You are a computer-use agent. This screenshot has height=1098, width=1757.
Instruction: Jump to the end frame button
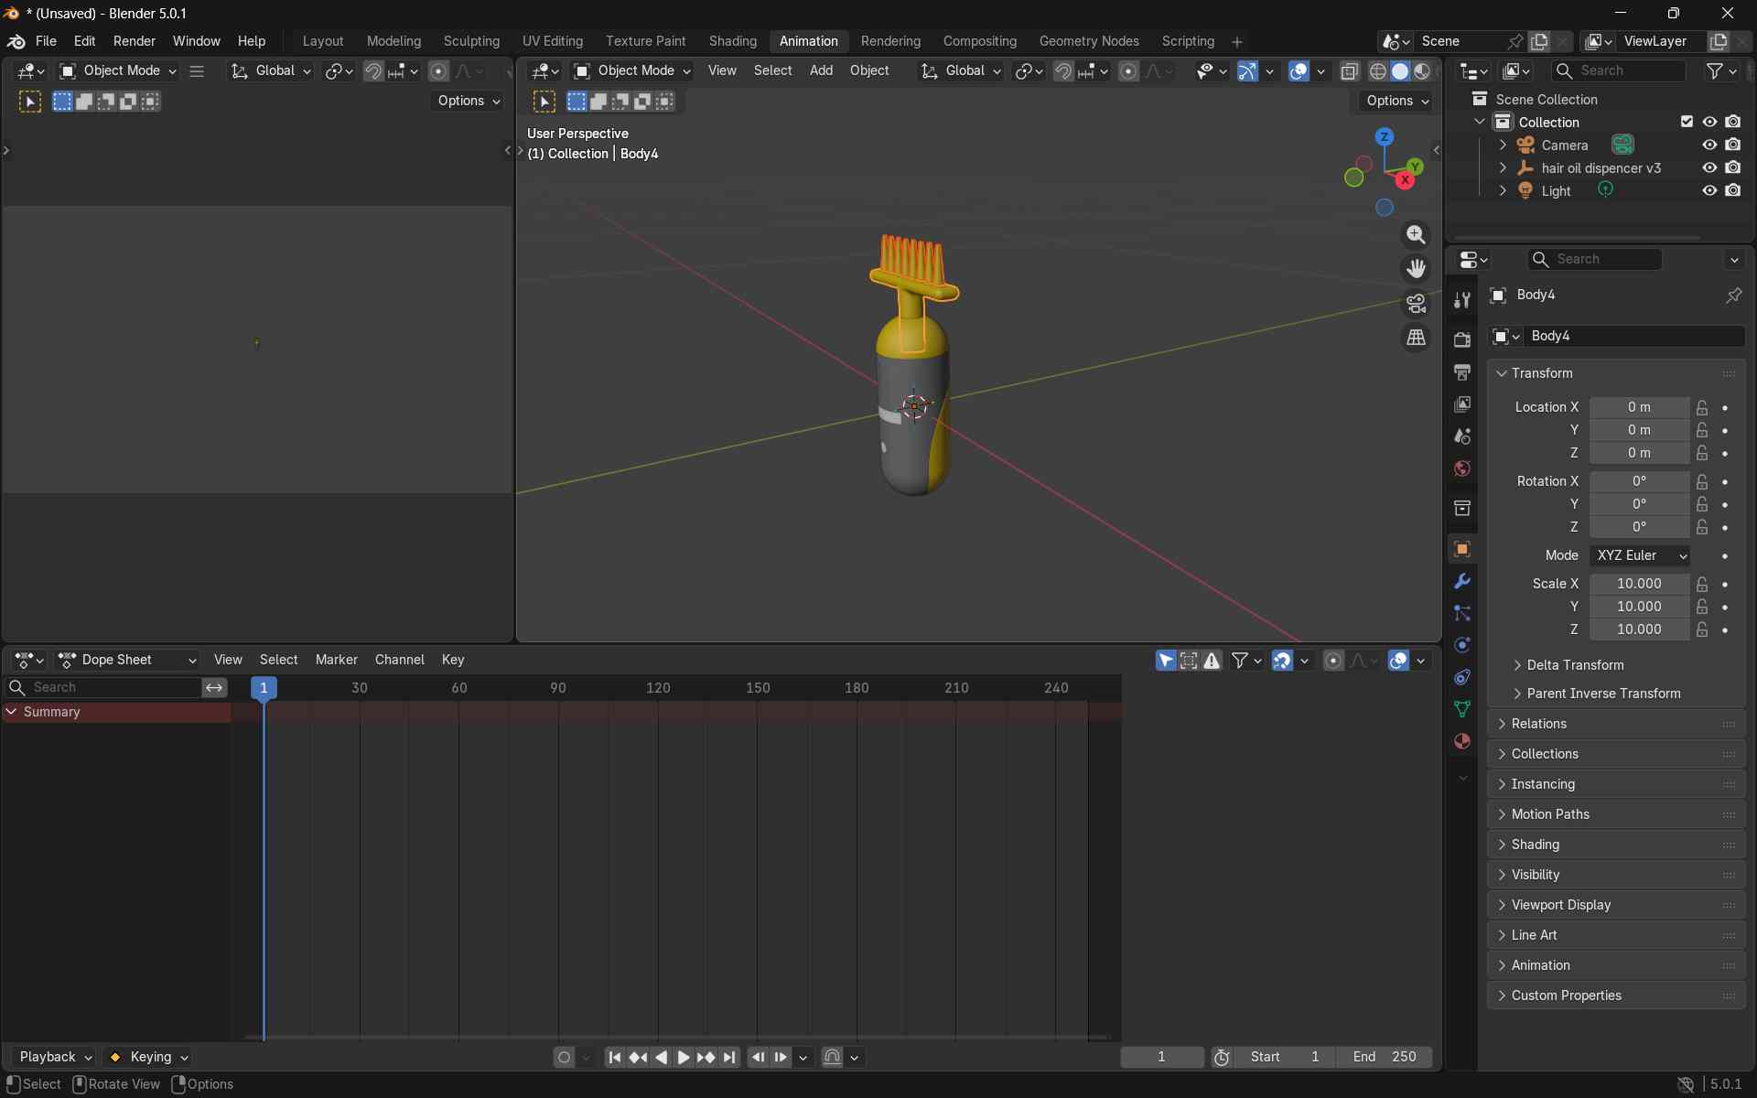(x=729, y=1057)
